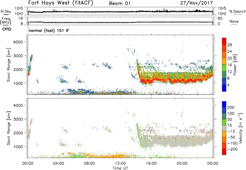Viewport: 246px width, 170px height.
Task: Click the date "27/Nov/2017"
Action: (x=196, y=3)
